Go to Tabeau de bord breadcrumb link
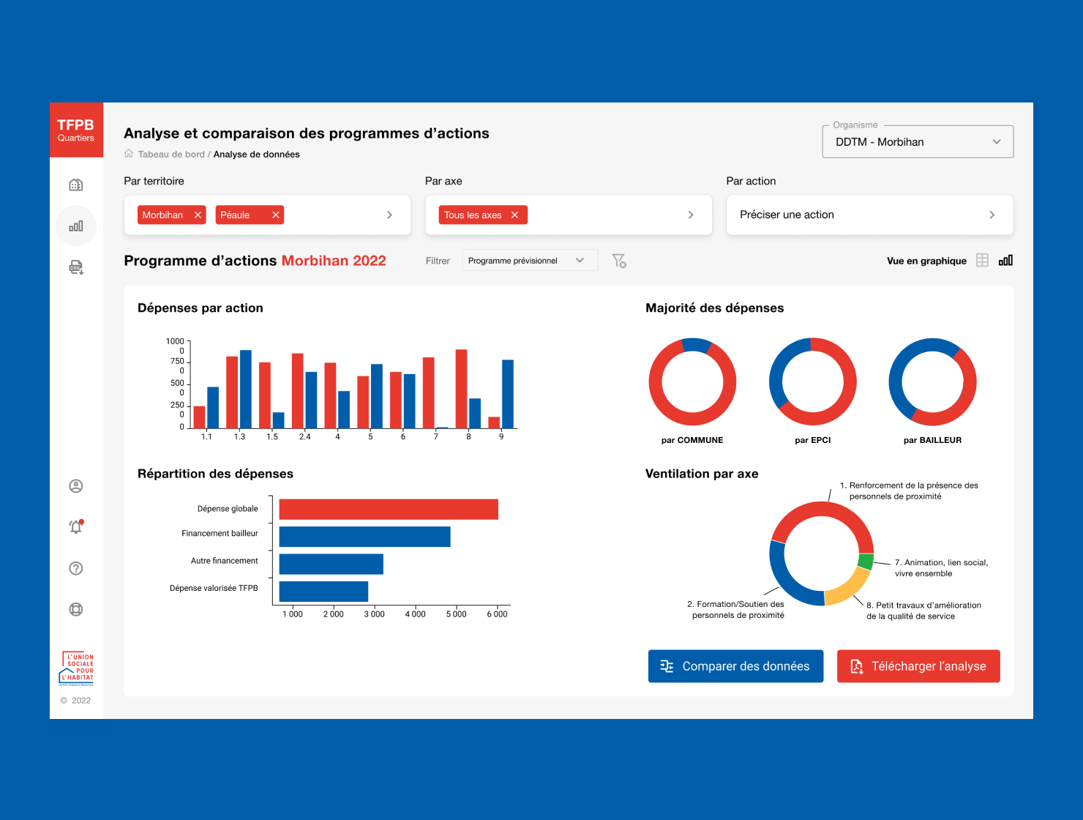Image resolution: width=1083 pixels, height=820 pixels. (x=171, y=154)
